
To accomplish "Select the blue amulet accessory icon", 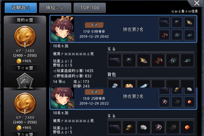I will [x=187, y=60].
